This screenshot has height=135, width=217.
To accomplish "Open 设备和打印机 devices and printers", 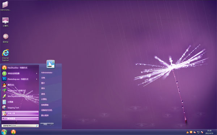I will tap(47, 110).
